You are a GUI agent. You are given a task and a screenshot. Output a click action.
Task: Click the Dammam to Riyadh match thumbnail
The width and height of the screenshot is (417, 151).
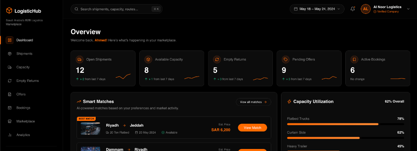pyautogui.click(x=90, y=149)
